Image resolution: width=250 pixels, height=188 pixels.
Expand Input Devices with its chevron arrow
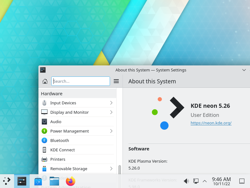[111, 103]
